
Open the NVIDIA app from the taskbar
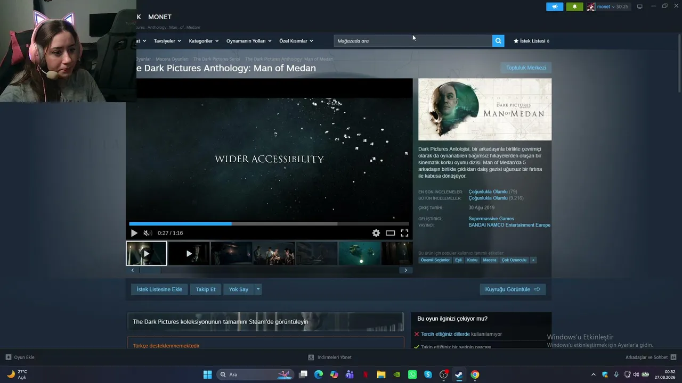click(396, 374)
